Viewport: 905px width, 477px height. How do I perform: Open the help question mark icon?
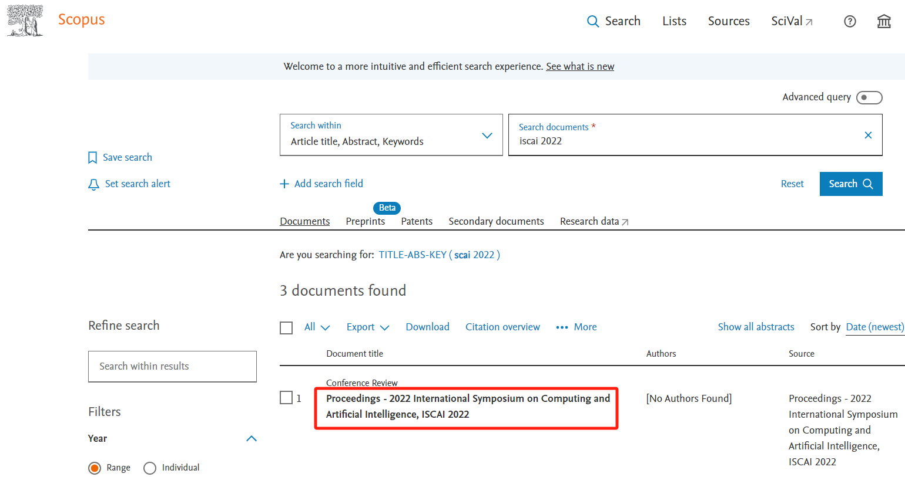click(850, 21)
